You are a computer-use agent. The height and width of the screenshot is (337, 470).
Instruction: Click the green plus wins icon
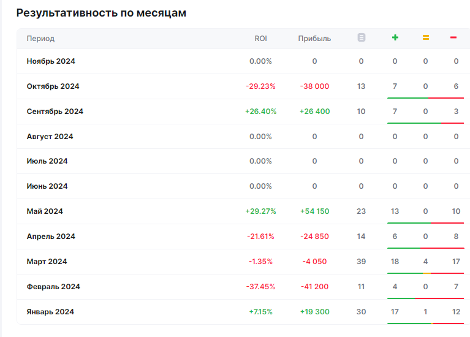coord(395,38)
